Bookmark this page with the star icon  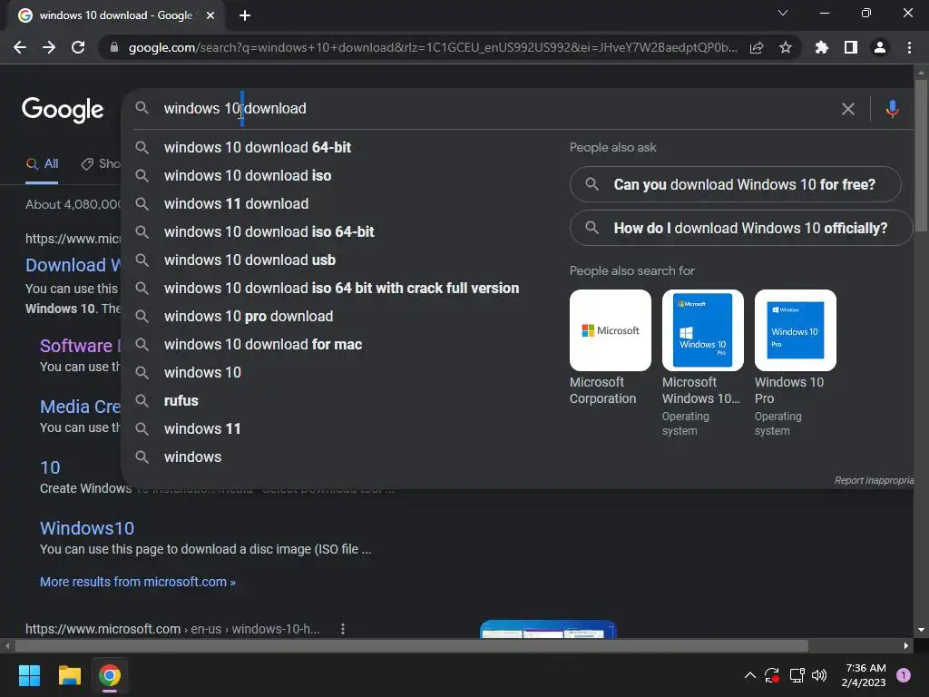[x=786, y=47]
